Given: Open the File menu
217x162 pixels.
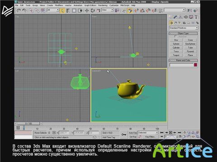Looking at the screenshot, I should (x=17, y=5).
